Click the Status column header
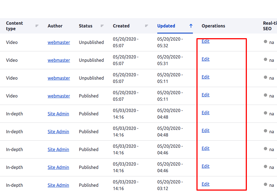This screenshot has width=277, height=192. 85,26
